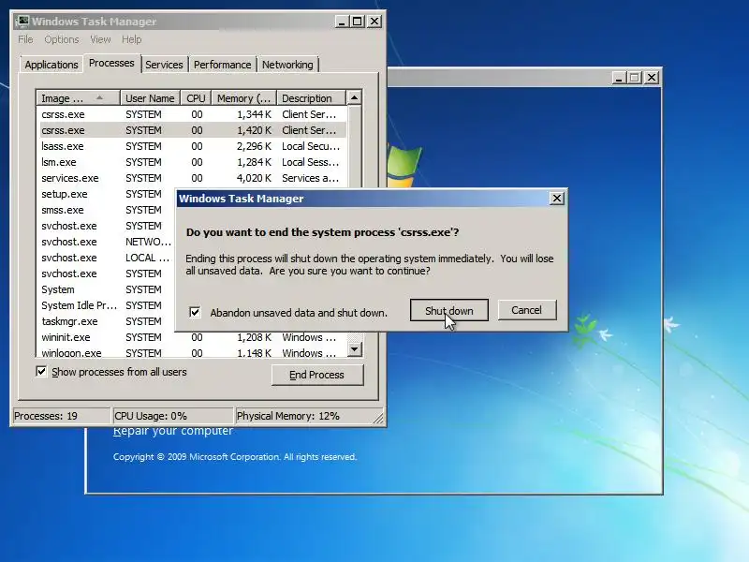Select the taskmgr.exe process
Image resolution: width=749 pixels, height=562 pixels.
[107, 321]
